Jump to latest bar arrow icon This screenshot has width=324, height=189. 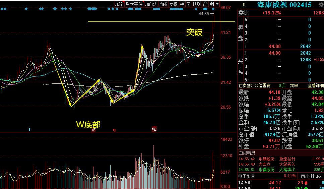(212, 4)
